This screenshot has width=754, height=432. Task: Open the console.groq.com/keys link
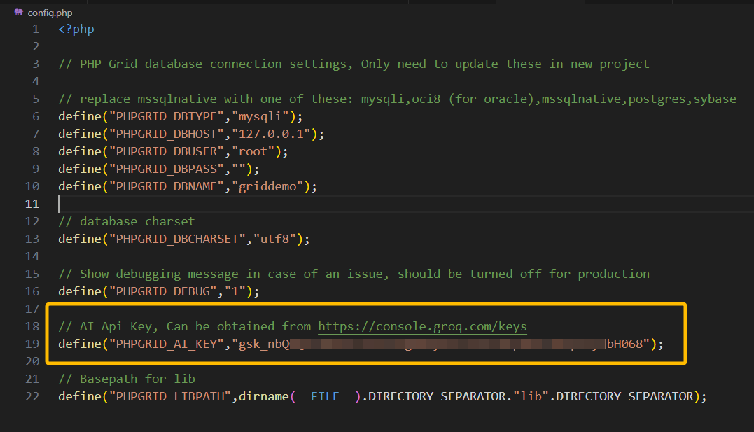(422, 326)
